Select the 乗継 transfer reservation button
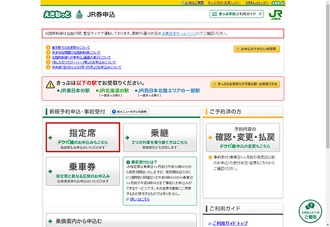The image size is (330, 227). tap(160, 137)
